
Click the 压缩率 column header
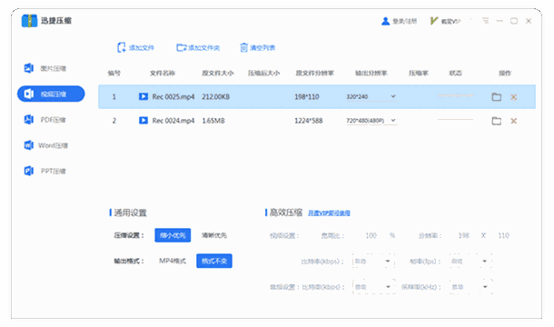(419, 74)
